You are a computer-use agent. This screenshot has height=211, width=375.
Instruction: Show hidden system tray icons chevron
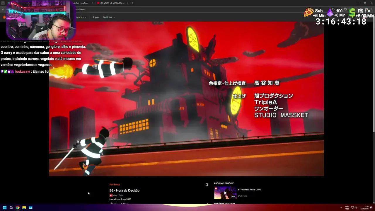[x=341, y=207]
